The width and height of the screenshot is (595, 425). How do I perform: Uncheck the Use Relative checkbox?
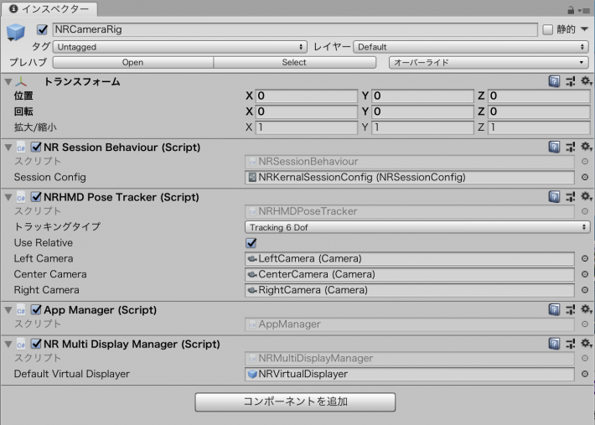[x=251, y=243]
